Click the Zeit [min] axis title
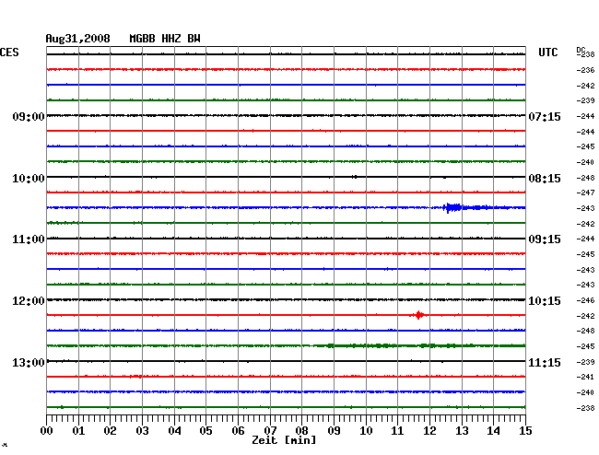The image size is (599, 455). coord(284,440)
